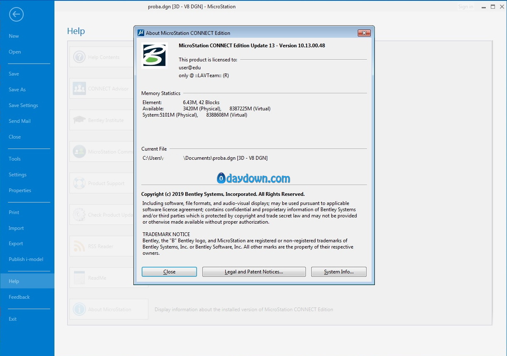The image size is (507, 356).
Task: Show file Properties from the sidebar
Action: 27,190
